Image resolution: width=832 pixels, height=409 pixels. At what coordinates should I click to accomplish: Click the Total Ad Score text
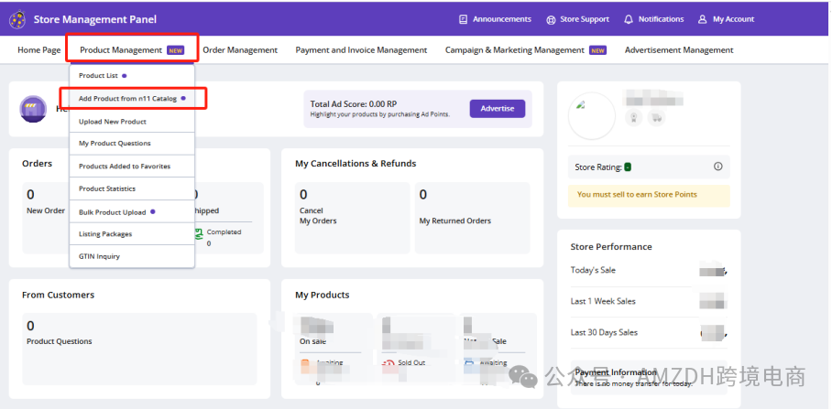[x=354, y=104]
